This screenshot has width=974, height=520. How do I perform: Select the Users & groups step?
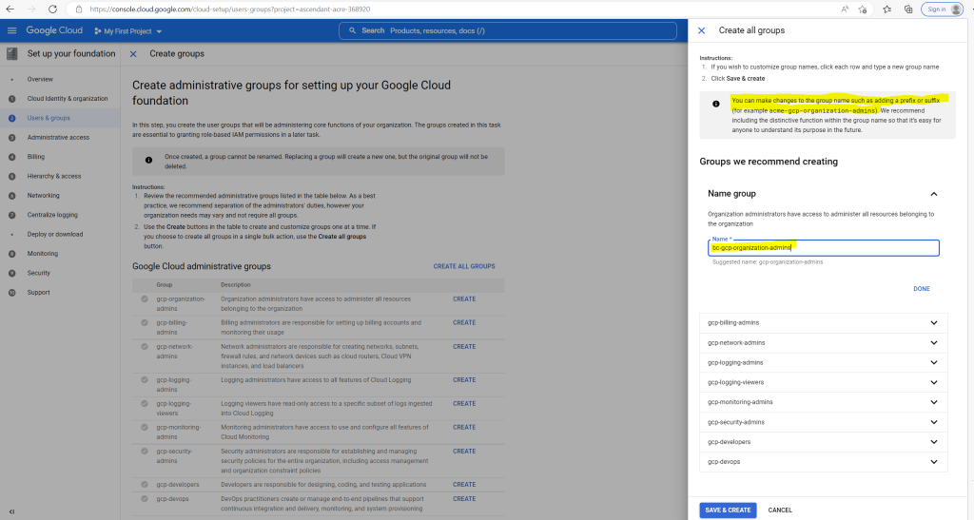49,118
